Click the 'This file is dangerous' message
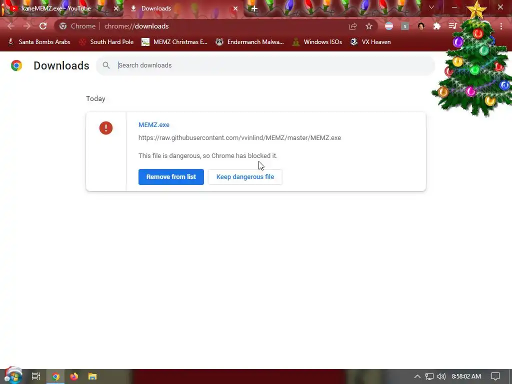This screenshot has width=512, height=384. coord(207,156)
